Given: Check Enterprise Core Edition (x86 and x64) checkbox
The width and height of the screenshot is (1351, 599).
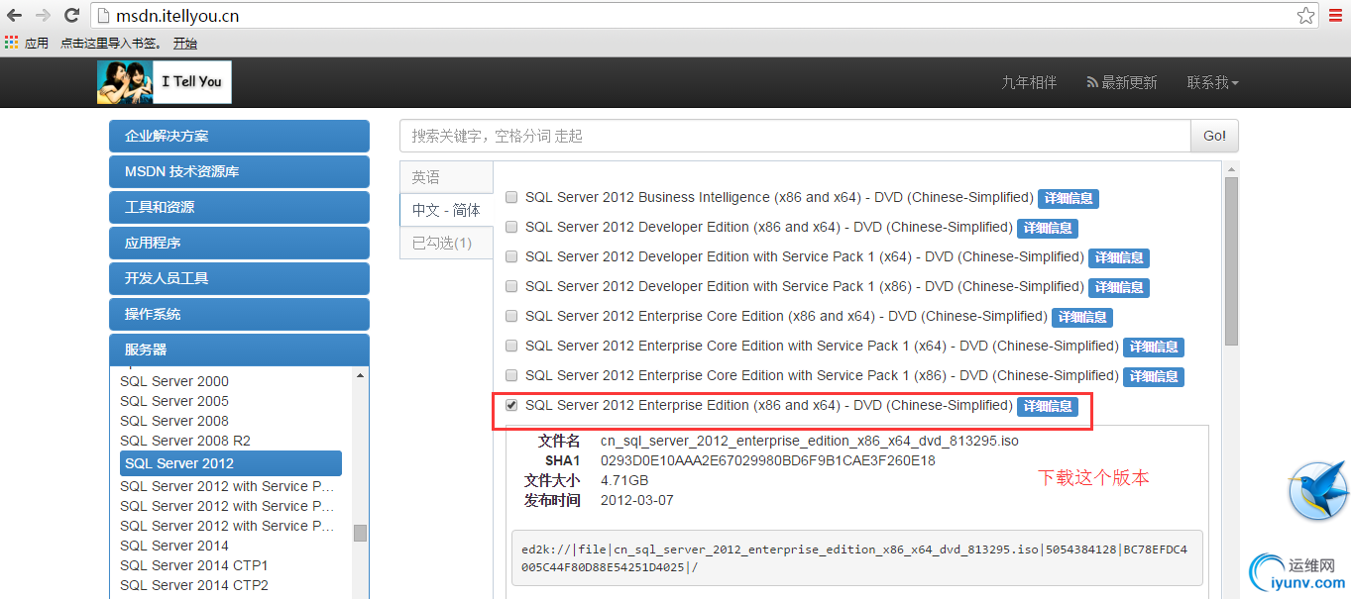Looking at the screenshot, I should pyautogui.click(x=511, y=316).
